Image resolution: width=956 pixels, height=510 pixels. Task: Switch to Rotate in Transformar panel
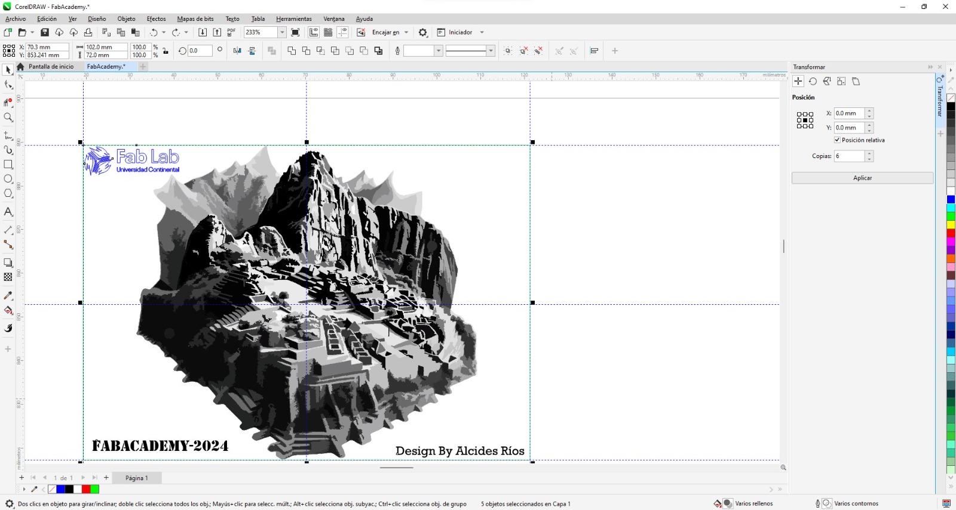pyautogui.click(x=813, y=81)
